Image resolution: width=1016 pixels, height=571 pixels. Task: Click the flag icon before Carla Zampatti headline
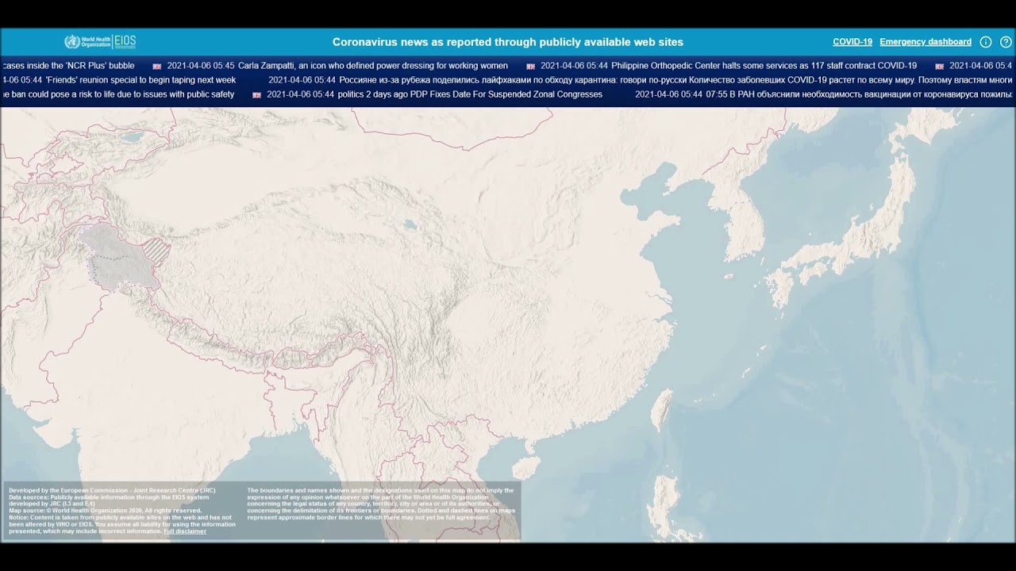[157, 67]
